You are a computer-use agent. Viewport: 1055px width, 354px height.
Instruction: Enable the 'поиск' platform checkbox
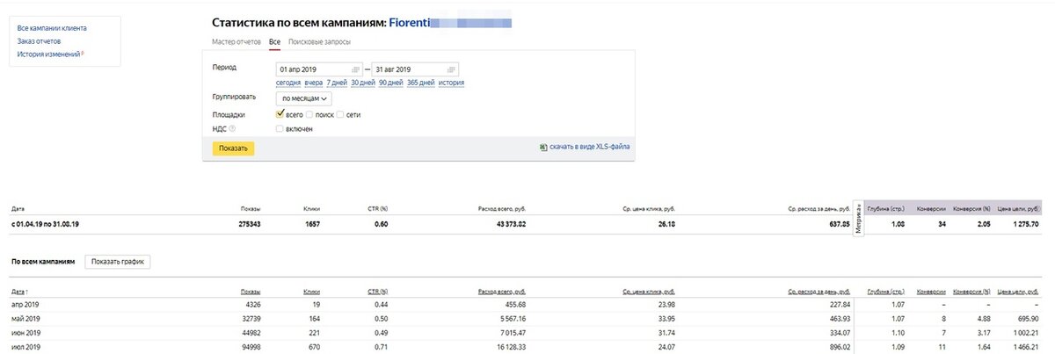pos(309,114)
